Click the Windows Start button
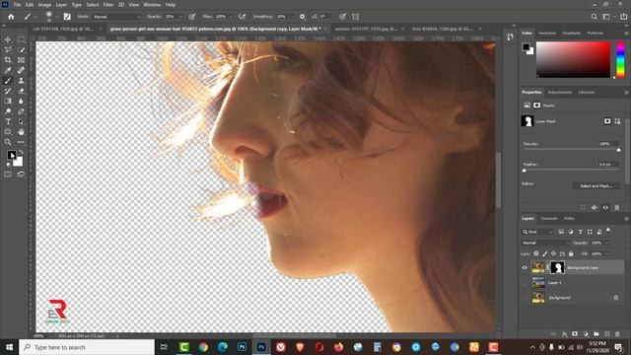This screenshot has height=355, width=631. 9,347
